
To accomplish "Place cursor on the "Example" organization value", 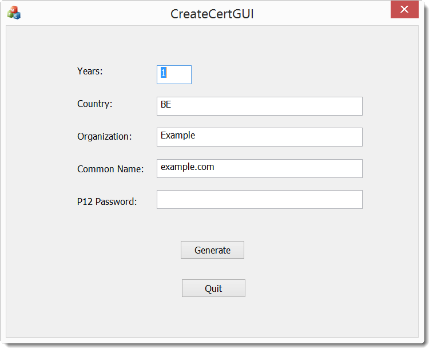I will point(178,136).
